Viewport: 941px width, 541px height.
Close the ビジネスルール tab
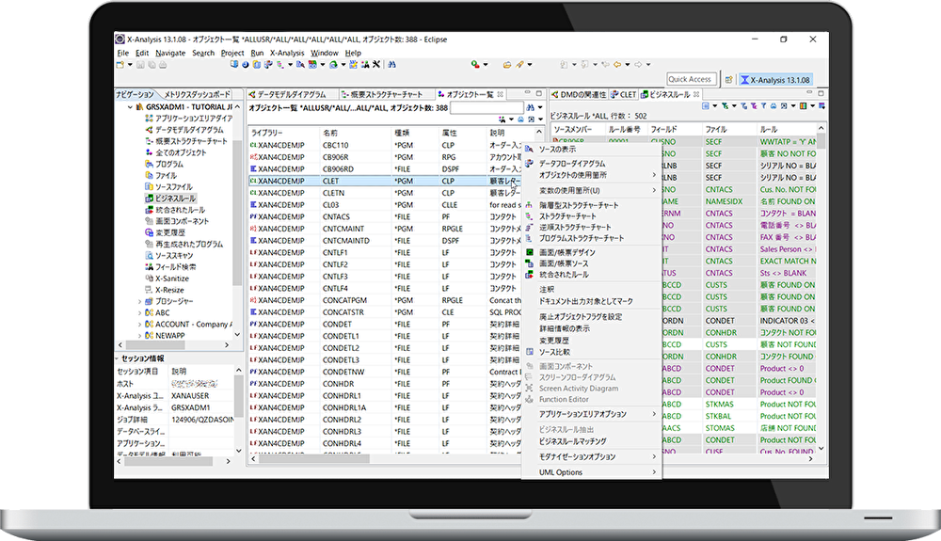(x=696, y=94)
